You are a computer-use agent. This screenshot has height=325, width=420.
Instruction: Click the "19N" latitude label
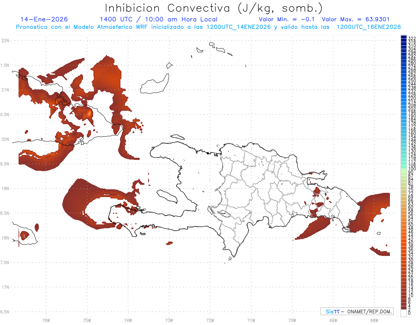pyautogui.click(x=5, y=188)
